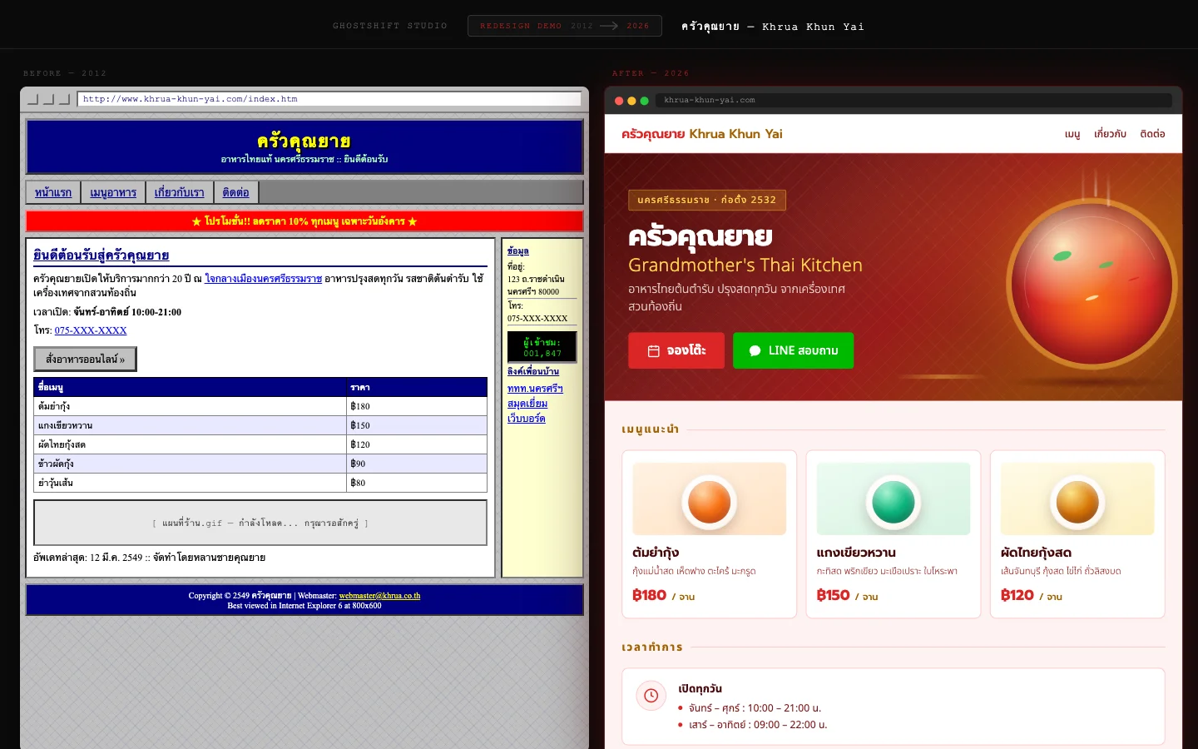Click the red macOS-style close dot
Viewport: 1198px width, 749px height.
pos(619,101)
